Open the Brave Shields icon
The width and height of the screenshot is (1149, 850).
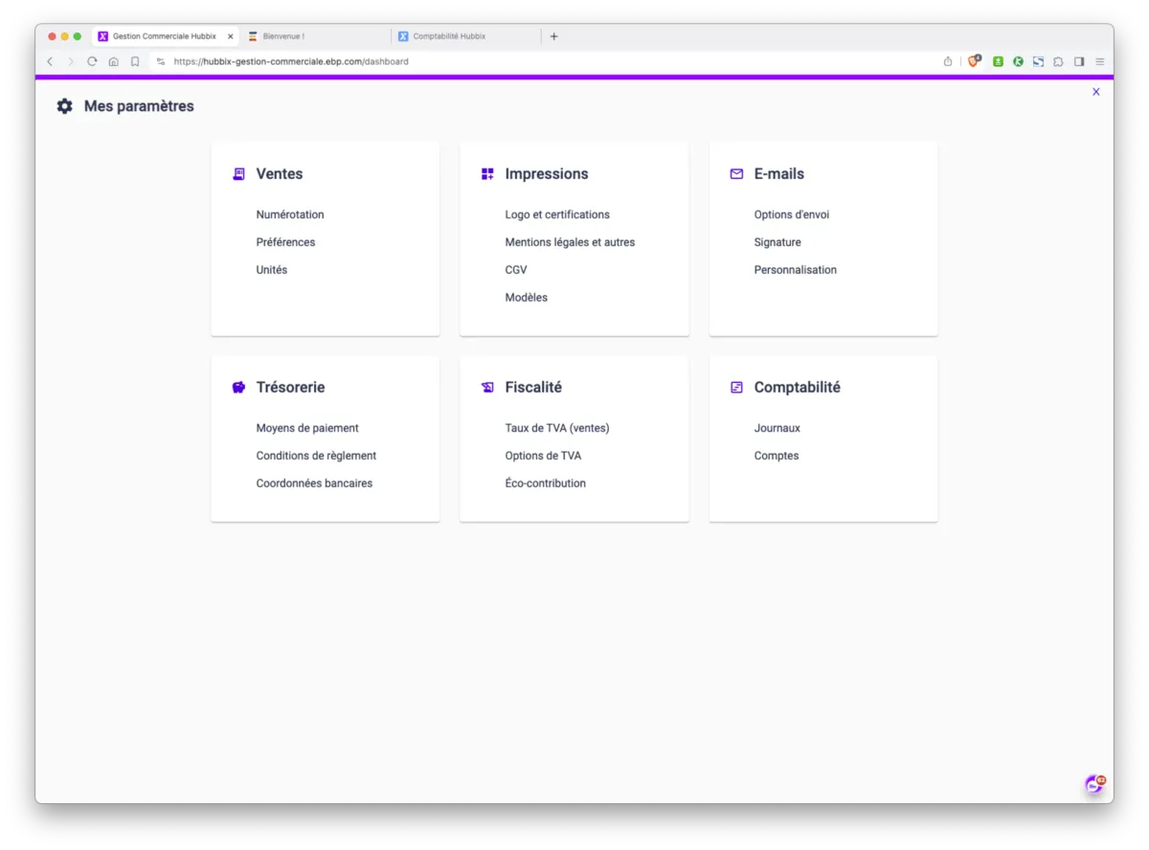click(975, 61)
